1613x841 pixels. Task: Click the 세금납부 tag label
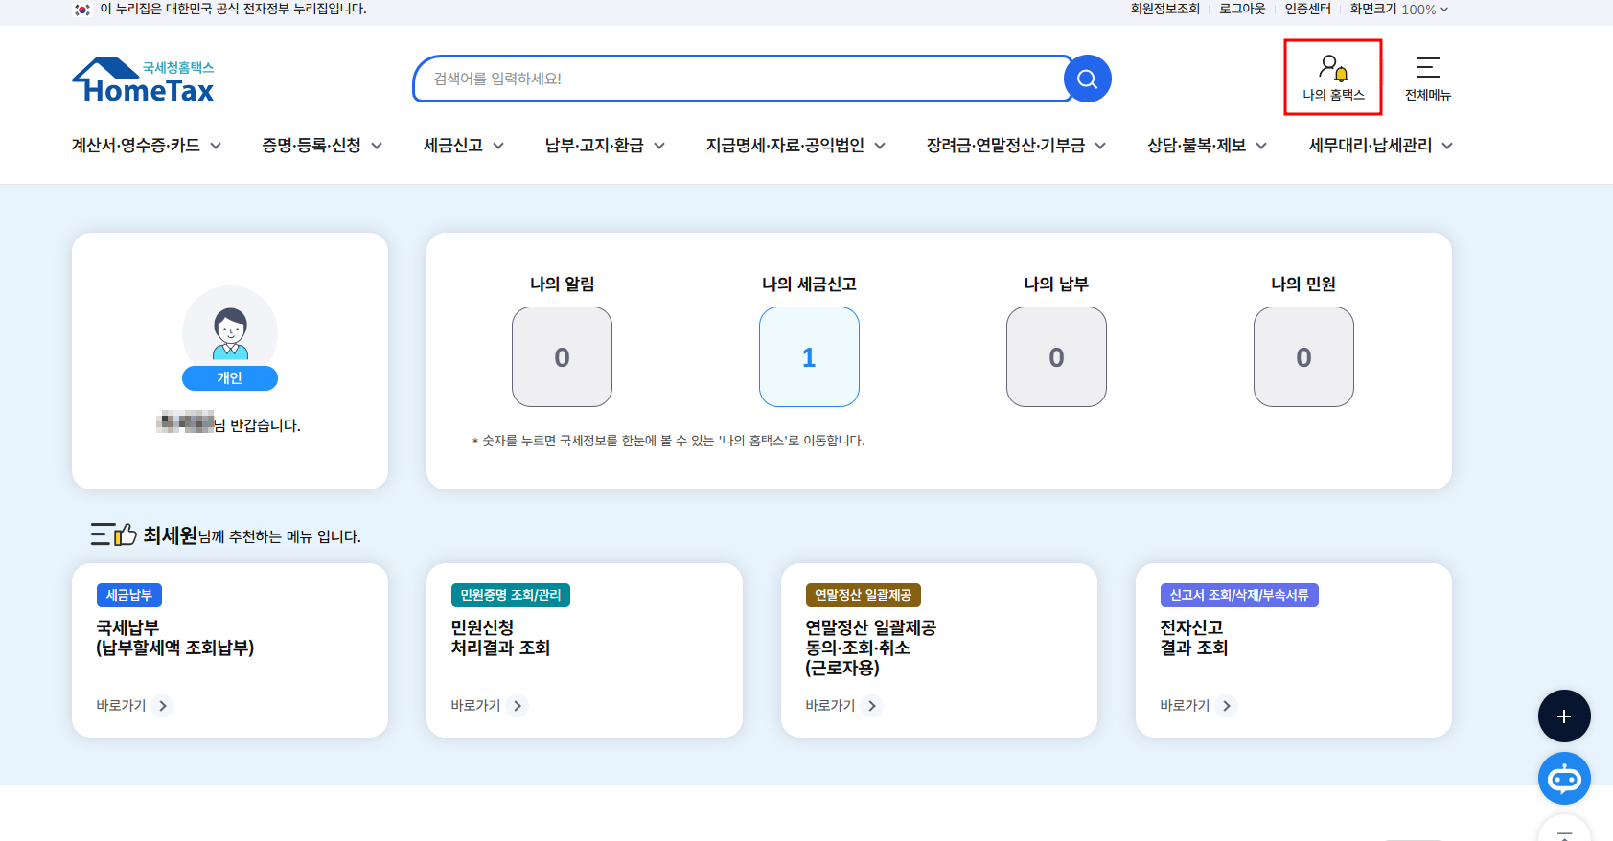tap(129, 595)
